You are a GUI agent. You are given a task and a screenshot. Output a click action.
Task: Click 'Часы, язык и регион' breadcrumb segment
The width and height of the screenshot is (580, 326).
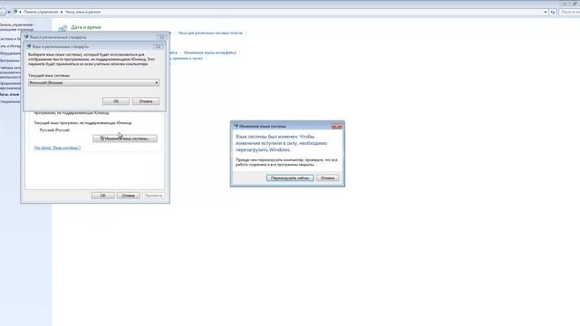point(82,12)
